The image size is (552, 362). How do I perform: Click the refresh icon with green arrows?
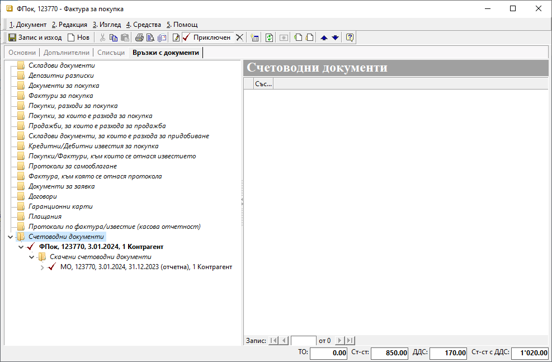coord(269,37)
